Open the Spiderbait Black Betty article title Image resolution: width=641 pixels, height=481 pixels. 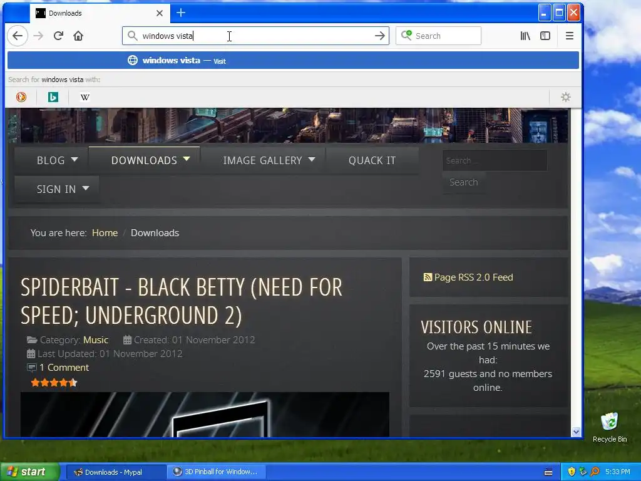[x=181, y=301]
